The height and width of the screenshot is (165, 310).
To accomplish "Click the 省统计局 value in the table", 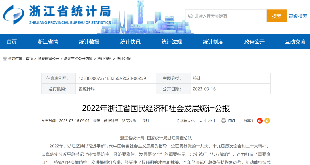I will pos(87,89).
